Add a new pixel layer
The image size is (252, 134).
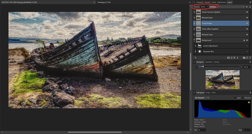pyautogui.click(x=247, y=58)
